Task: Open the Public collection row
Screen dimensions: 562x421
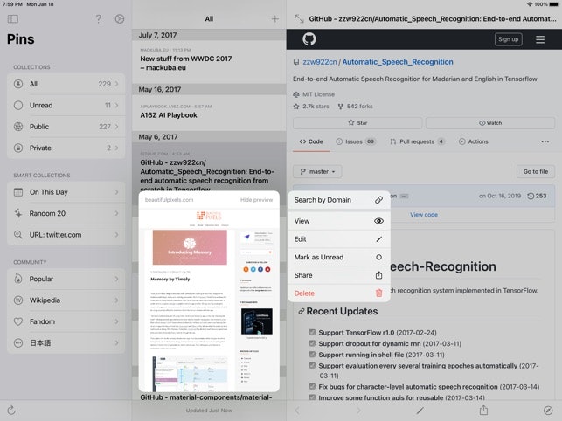Action: 66,127
